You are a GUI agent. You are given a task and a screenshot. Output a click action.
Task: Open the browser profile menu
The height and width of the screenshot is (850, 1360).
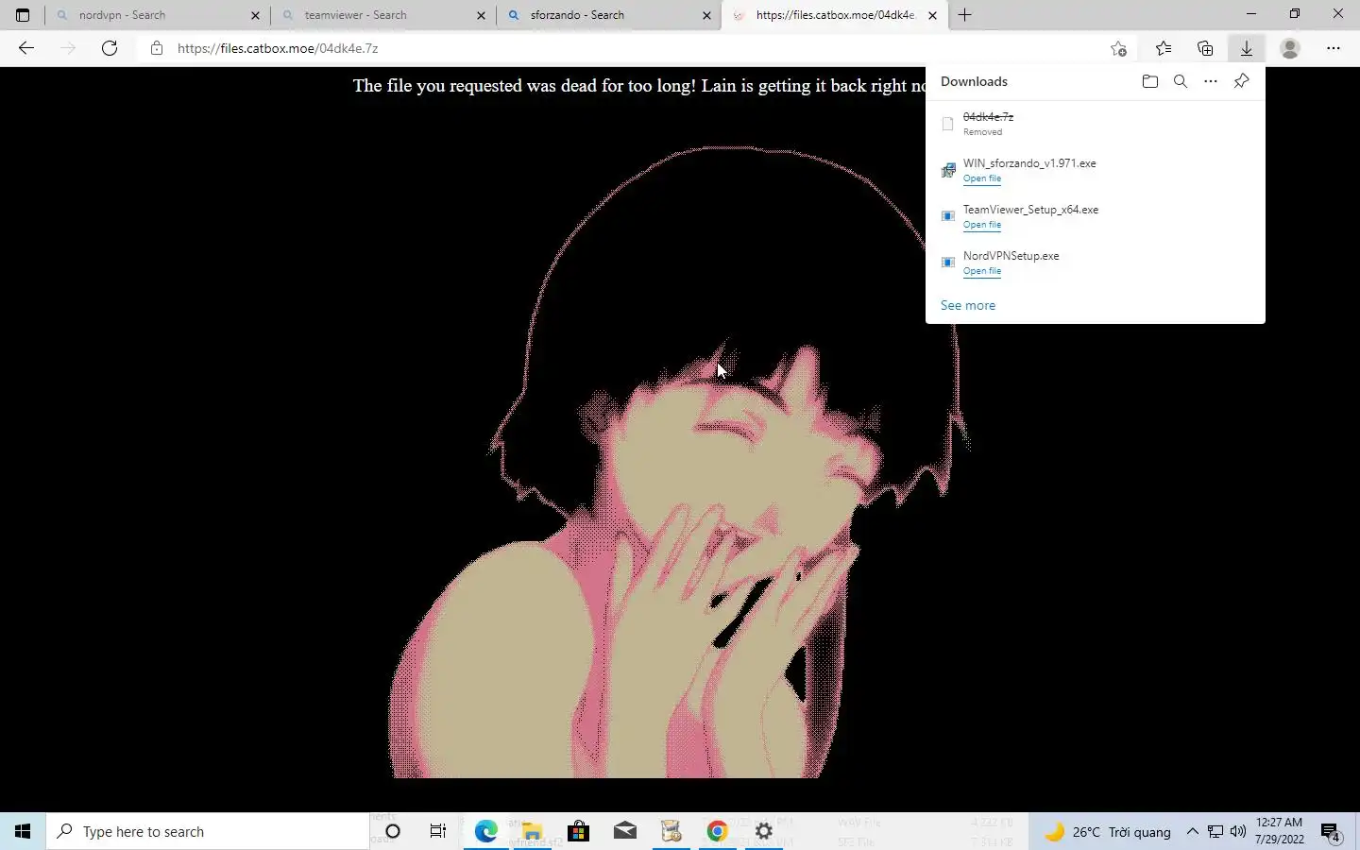pyautogui.click(x=1290, y=48)
